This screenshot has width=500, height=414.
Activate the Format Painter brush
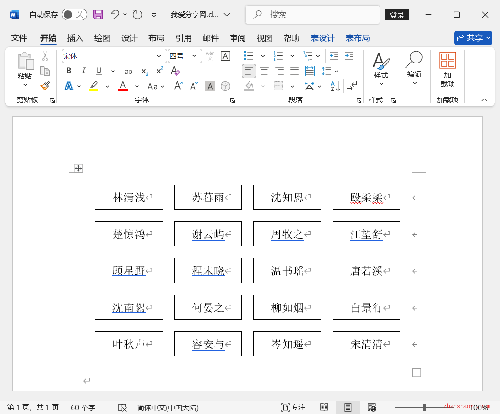pos(45,86)
